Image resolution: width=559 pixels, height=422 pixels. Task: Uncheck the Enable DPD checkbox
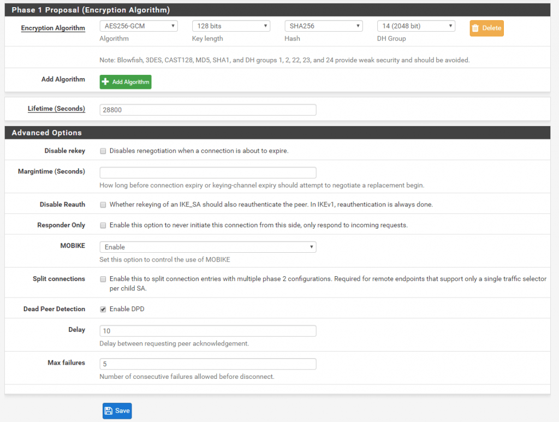[103, 310]
